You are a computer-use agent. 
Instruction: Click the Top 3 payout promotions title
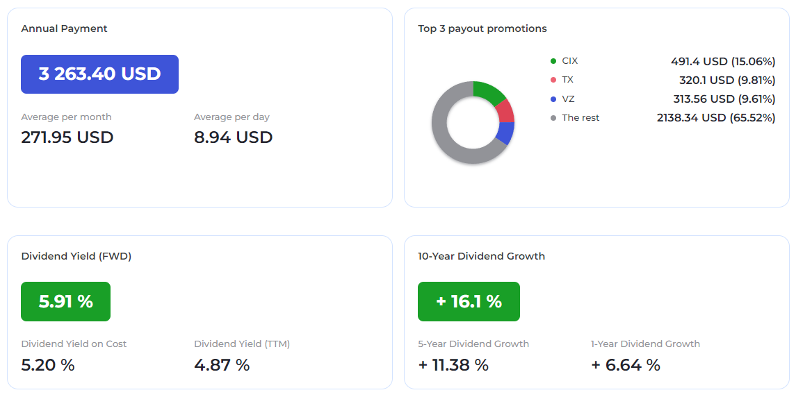click(482, 28)
